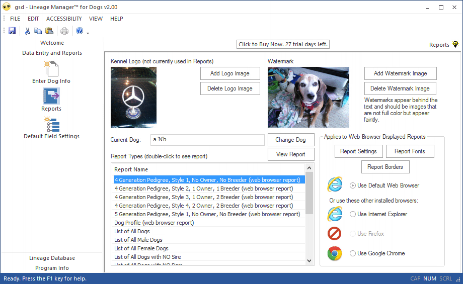Screen dimensions: 463x284
Task: Click the kennel logo Mercedes thumbnail
Action: pos(133,98)
